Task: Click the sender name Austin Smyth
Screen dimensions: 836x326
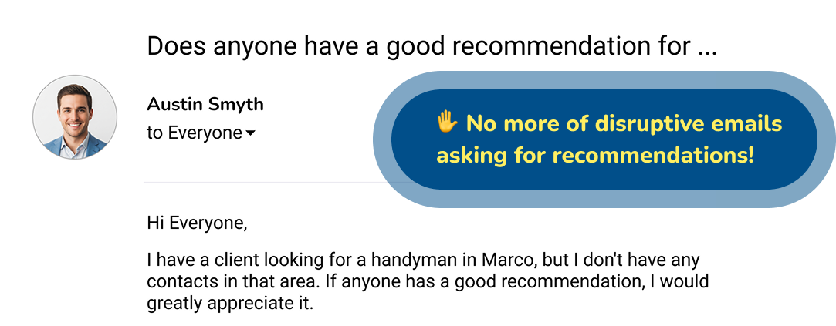Action: (205, 104)
